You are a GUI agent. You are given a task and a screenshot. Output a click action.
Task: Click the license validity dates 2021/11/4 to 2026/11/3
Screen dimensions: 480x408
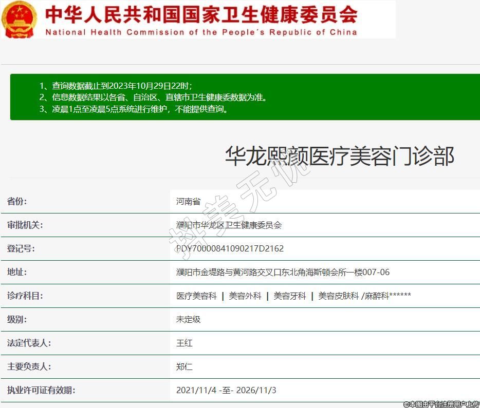pos(226,390)
